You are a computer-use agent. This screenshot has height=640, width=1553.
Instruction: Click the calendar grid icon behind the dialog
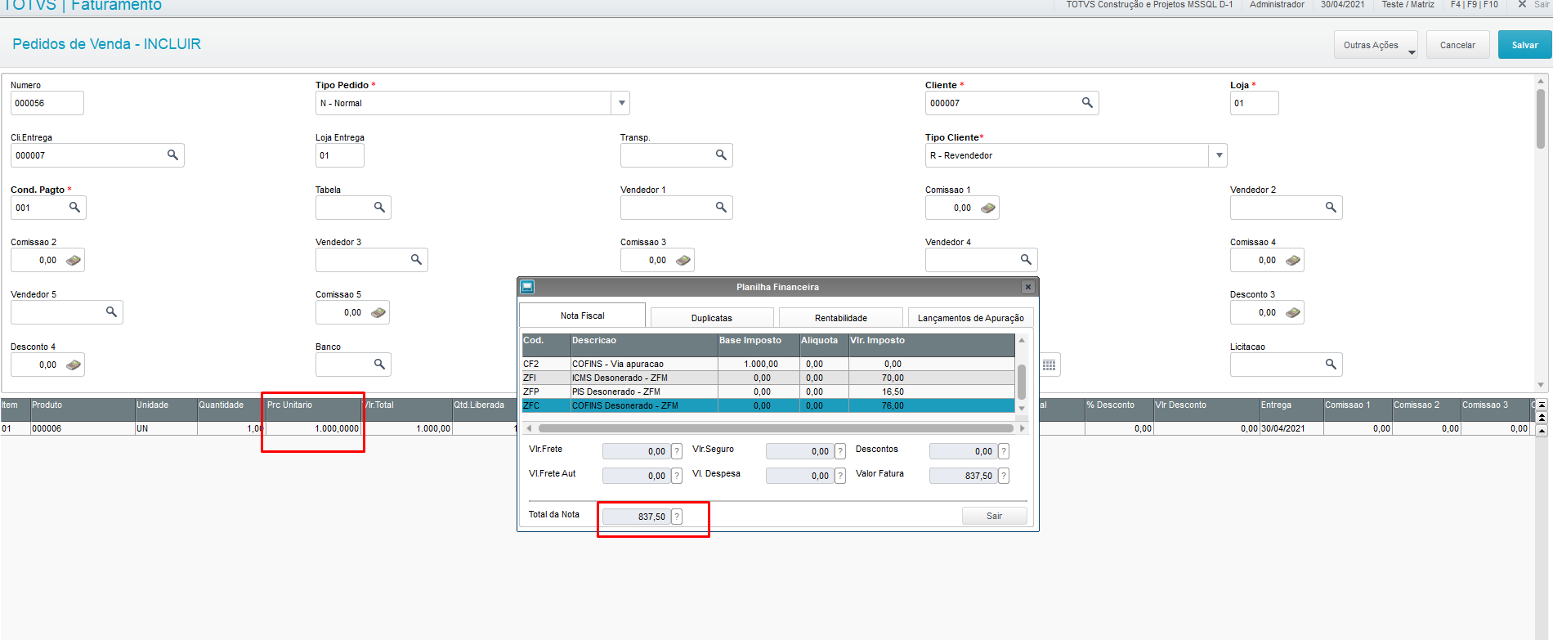(1050, 365)
